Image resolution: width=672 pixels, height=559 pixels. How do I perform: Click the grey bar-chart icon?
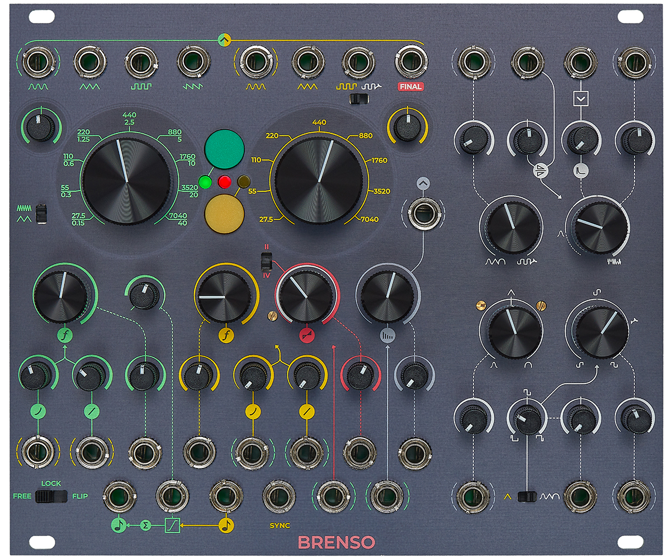coord(387,335)
